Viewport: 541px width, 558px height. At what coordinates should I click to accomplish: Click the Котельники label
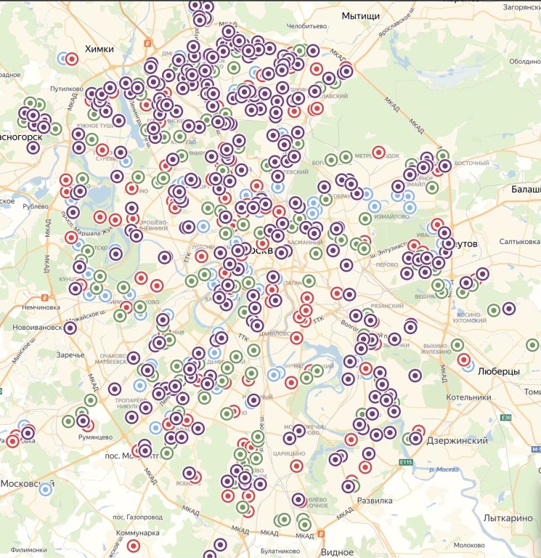(x=468, y=397)
